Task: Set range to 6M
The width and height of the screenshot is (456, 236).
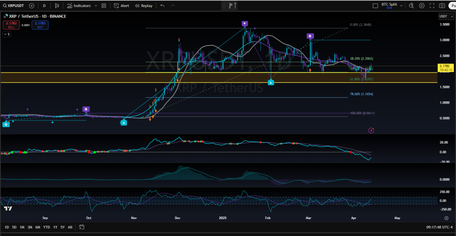Action: pos(37,227)
